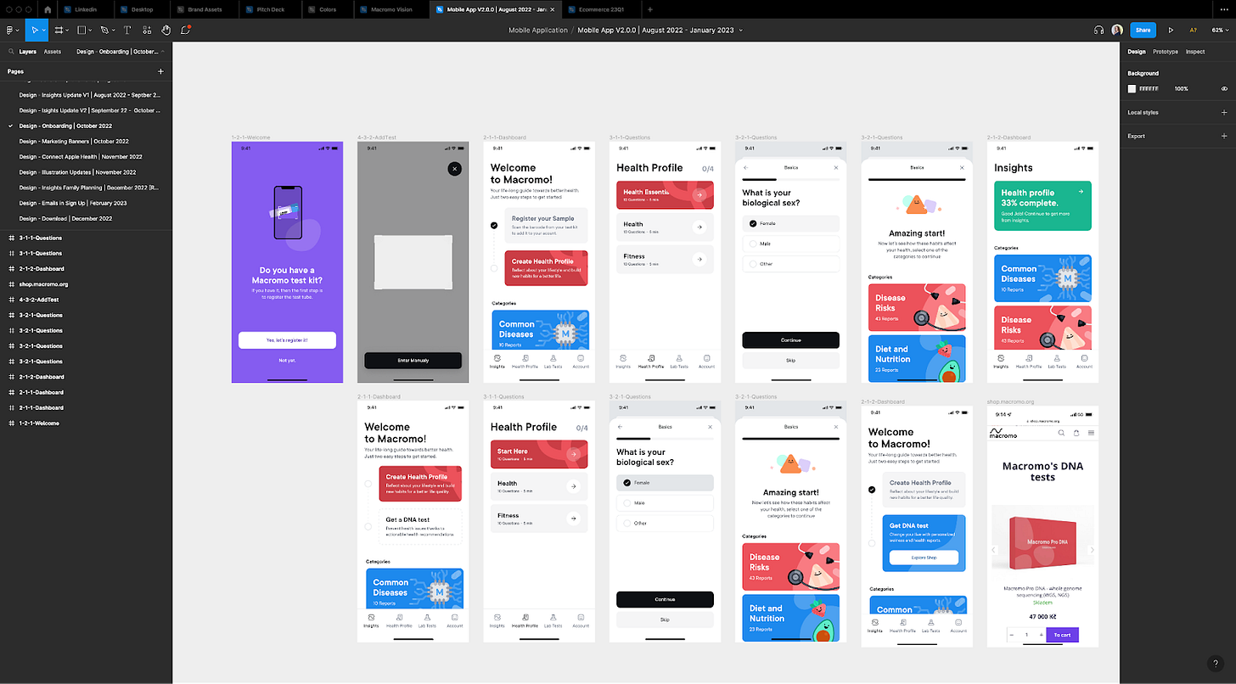
Task: Toggle Background color visibility eye
Action: [1223, 88]
